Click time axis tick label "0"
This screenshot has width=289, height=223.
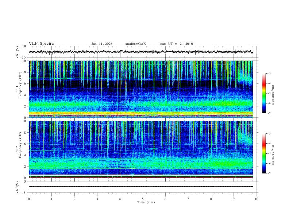click(x=29, y=199)
